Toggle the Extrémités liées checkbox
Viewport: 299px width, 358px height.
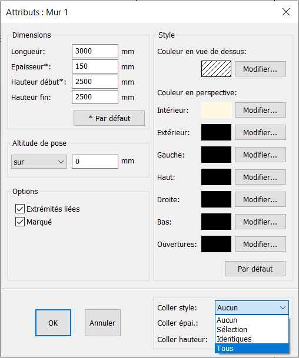(x=20, y=209)
